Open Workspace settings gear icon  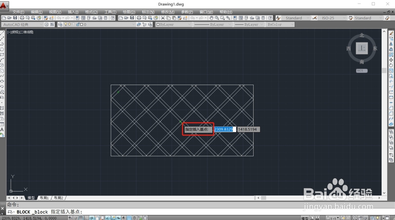click(46, 24)
